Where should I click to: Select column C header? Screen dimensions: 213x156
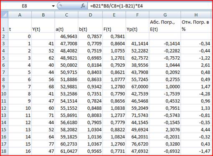(67, 15)
